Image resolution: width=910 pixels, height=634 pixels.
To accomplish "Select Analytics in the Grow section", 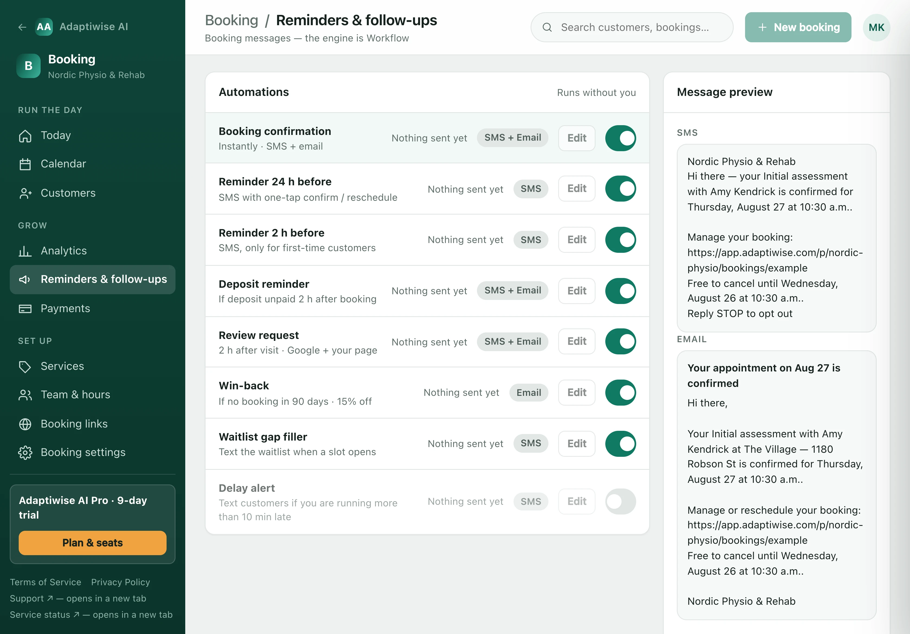I will (92, 251).
